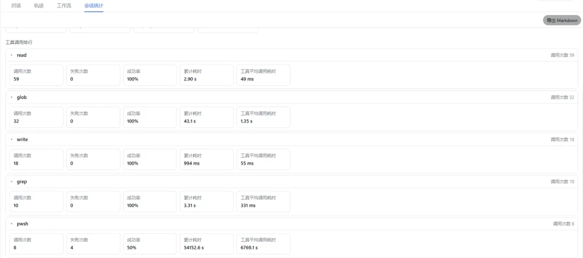Click the 工具调用排行 section heading

click(x=16, y=43)
